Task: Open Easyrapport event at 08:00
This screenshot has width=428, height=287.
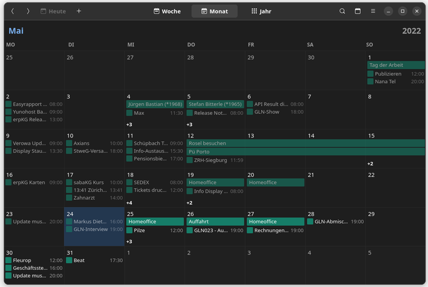Action: (34, 104)
